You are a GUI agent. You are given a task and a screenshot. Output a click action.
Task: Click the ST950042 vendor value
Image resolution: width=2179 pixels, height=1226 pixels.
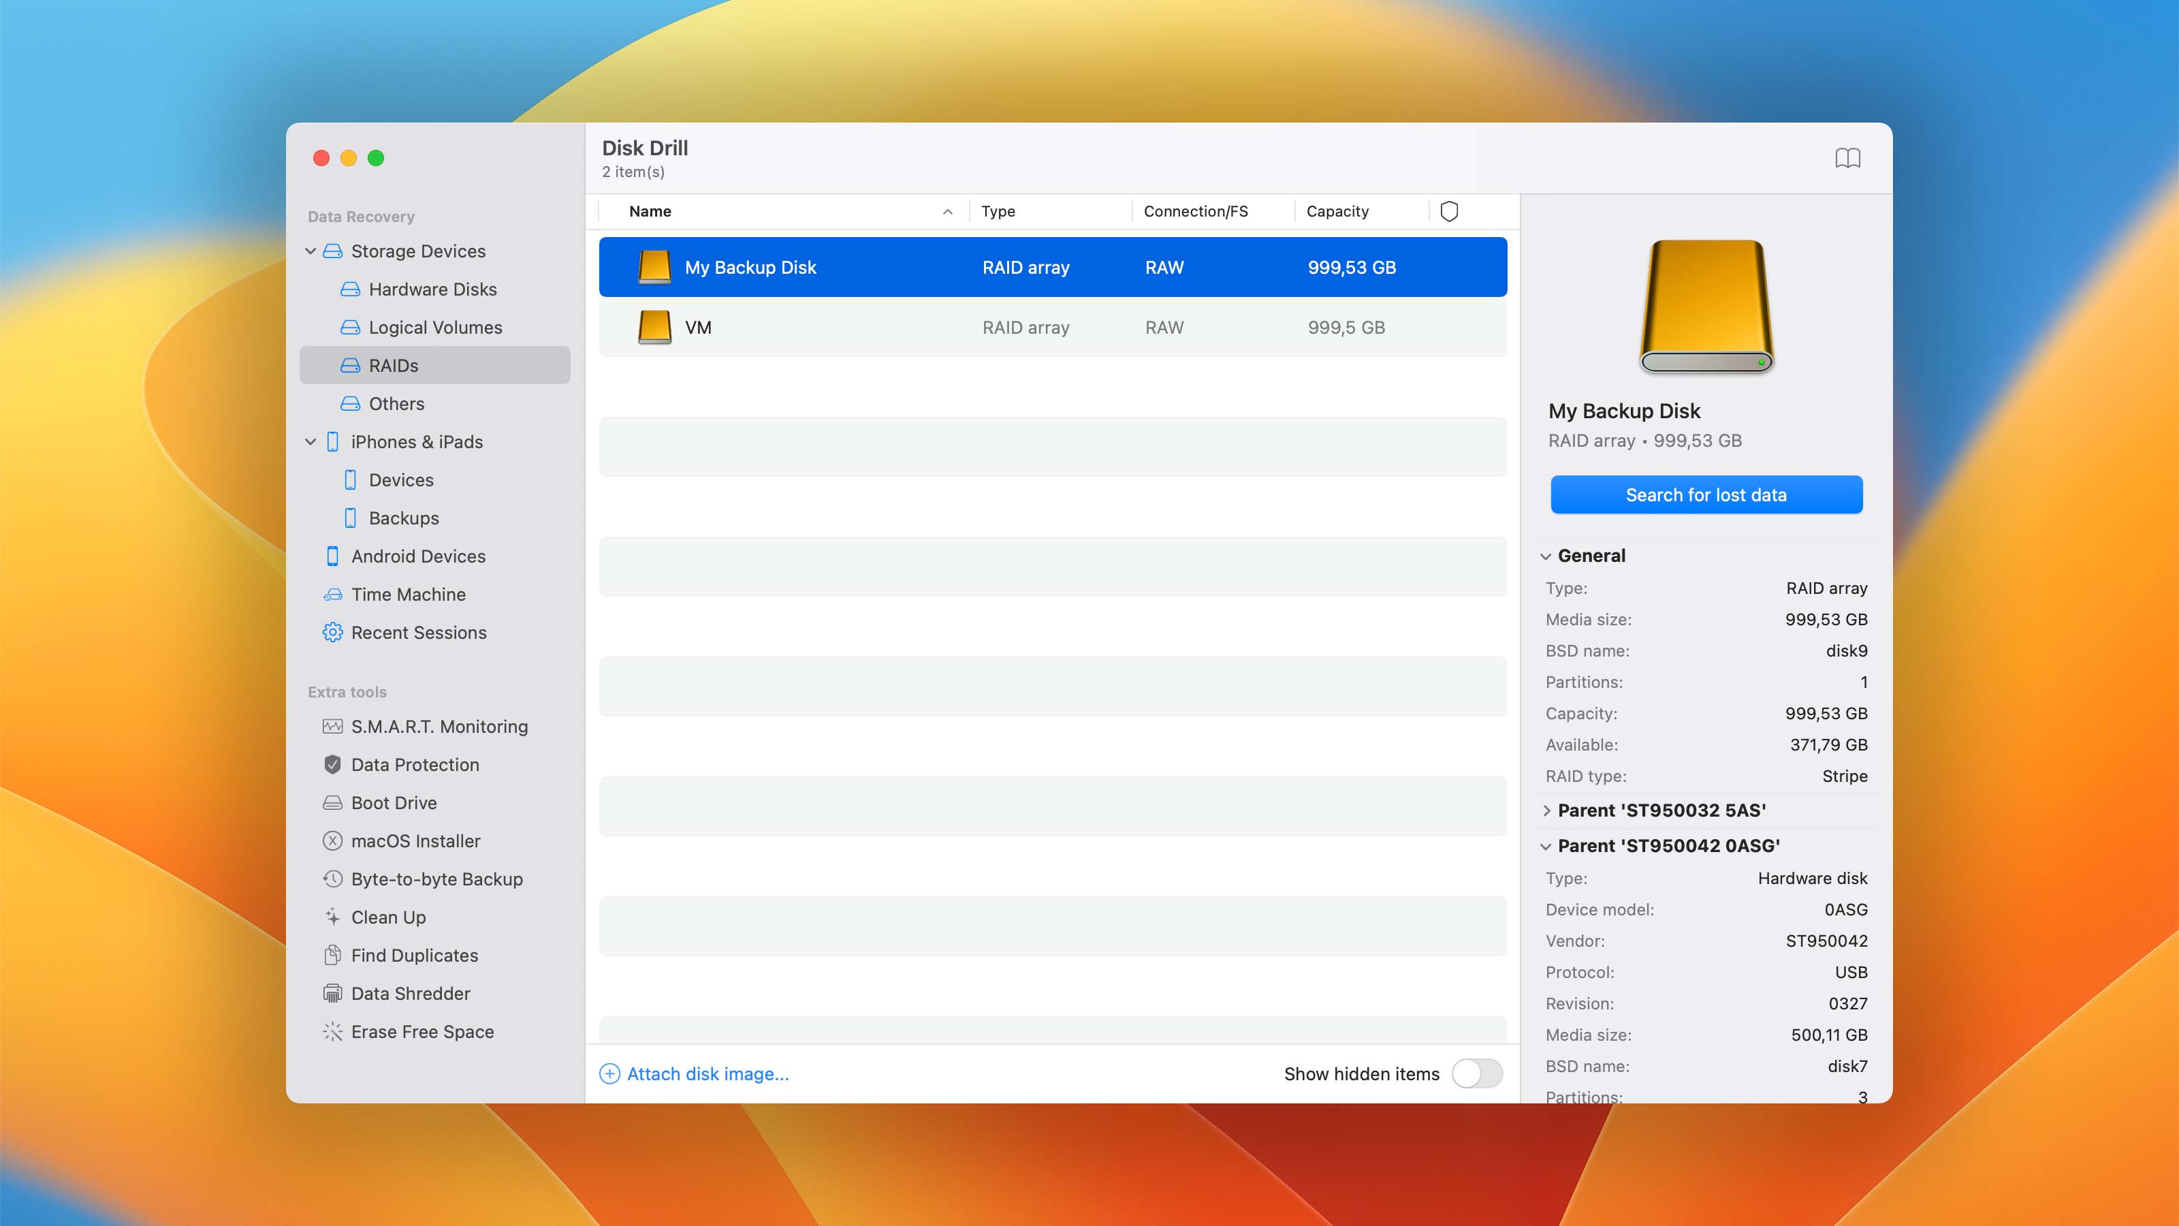click(1826, 941)
